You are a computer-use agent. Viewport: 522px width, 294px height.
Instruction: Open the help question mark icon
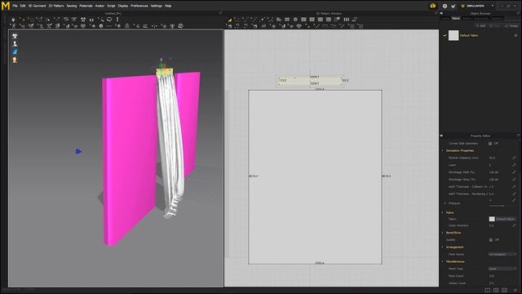pos(445,6)
